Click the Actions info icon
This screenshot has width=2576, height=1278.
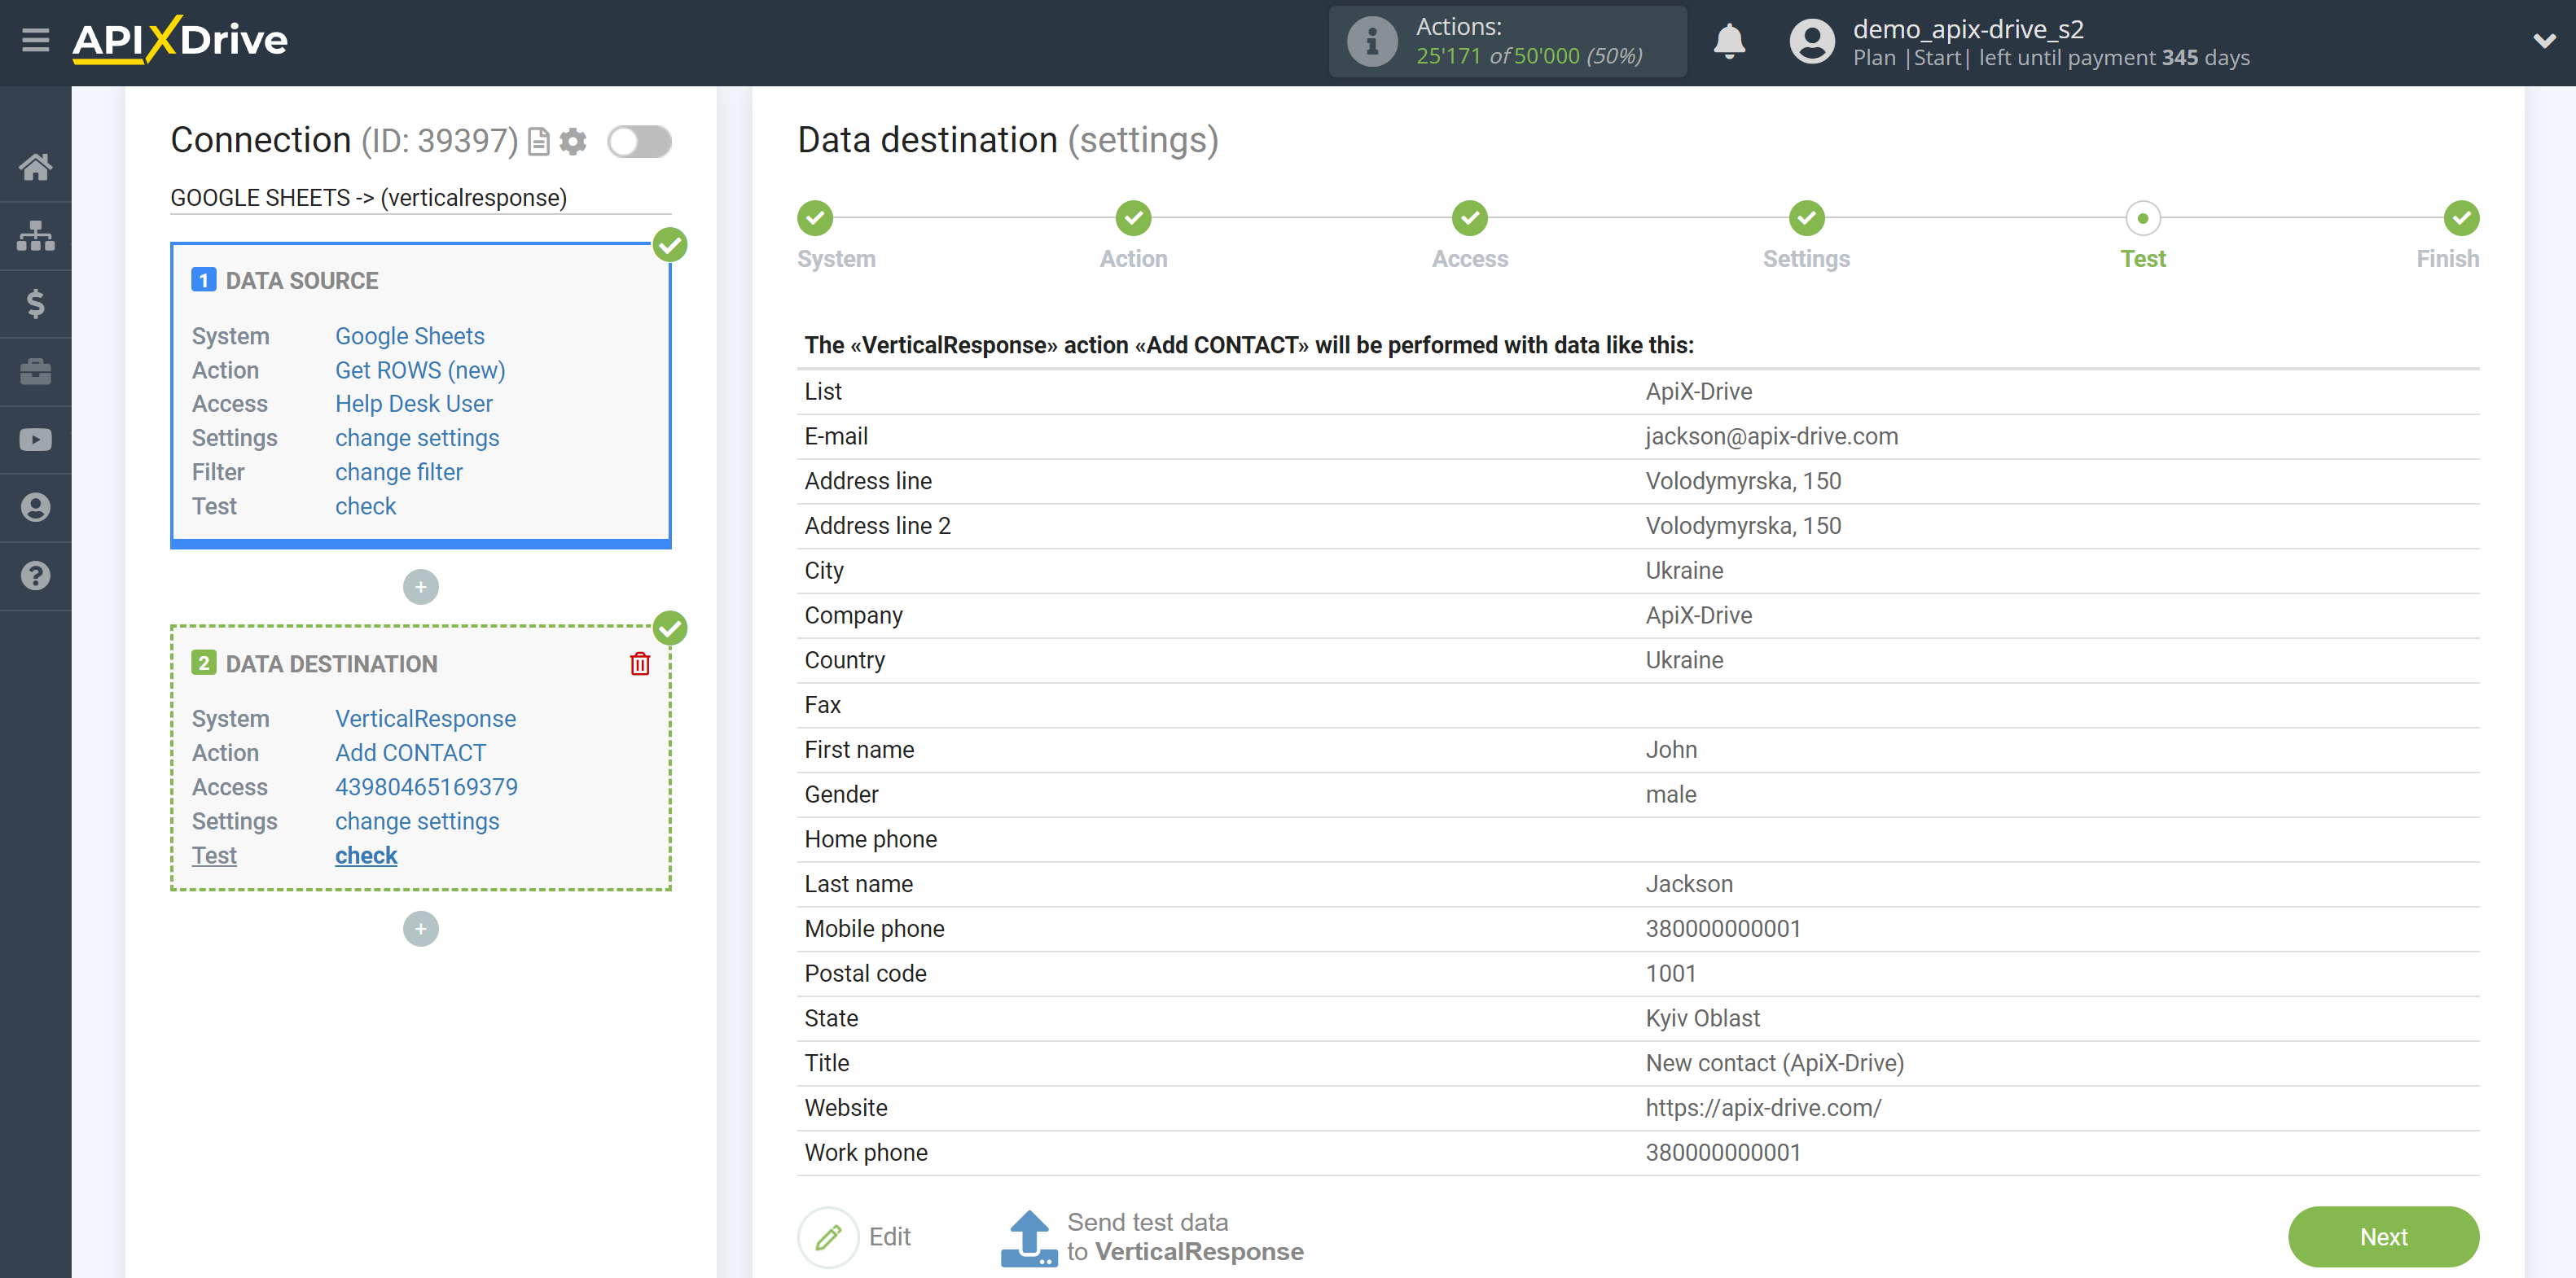click(1372, 42)
